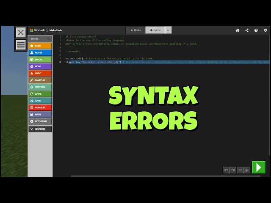The image size is (271, 203).
Task: Open the Blocks toolbox category
Action: pyautogui.click(x=40, y=60)
